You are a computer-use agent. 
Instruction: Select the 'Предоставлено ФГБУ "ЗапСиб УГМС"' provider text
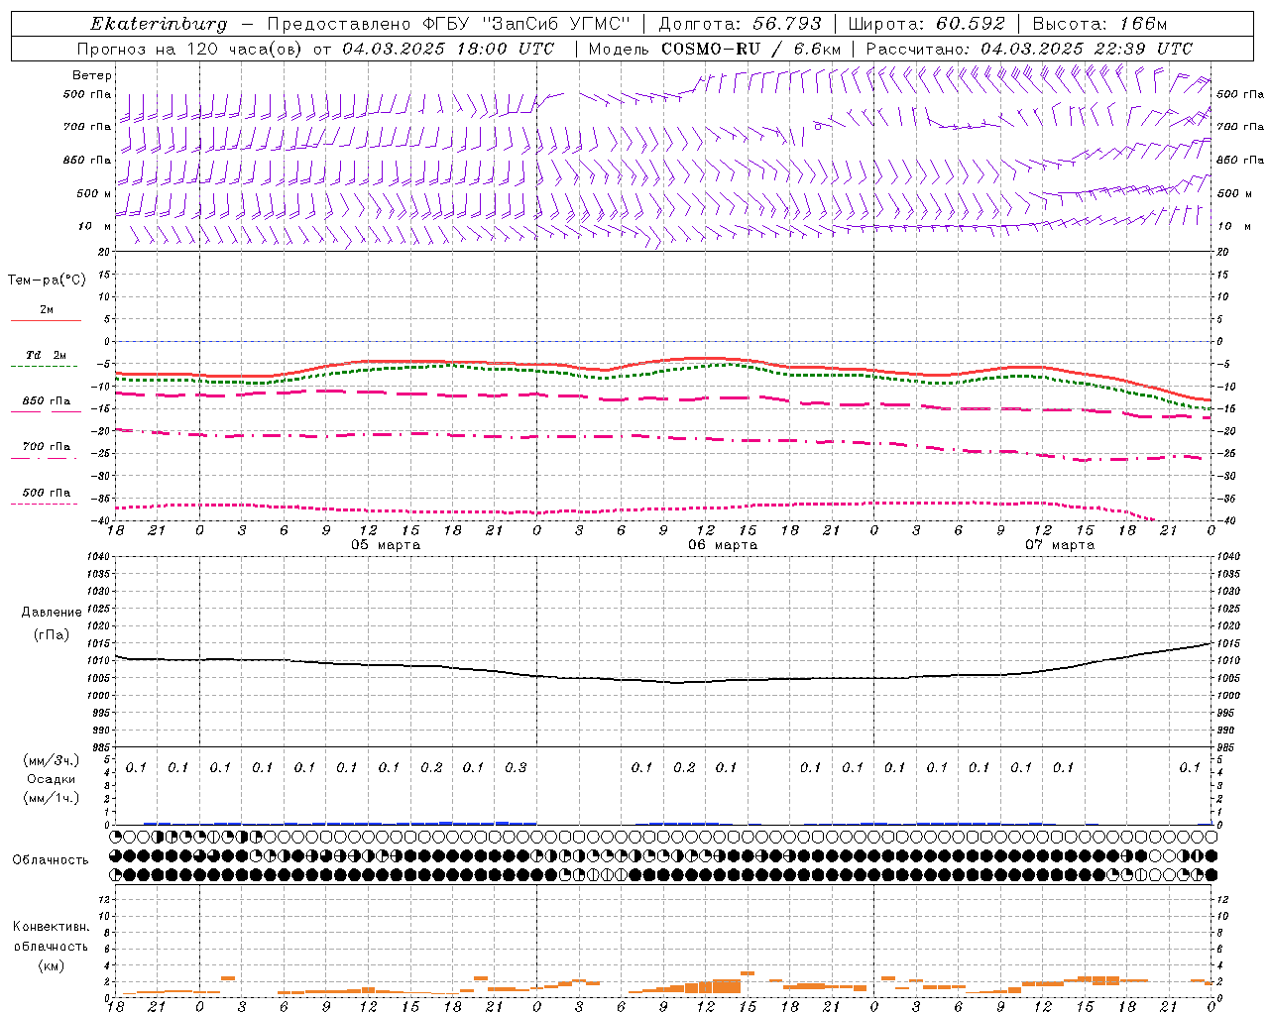(449, 24)
